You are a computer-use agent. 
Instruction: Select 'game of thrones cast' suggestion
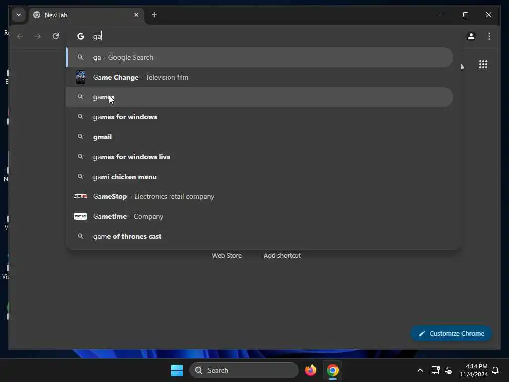point(259,236)
